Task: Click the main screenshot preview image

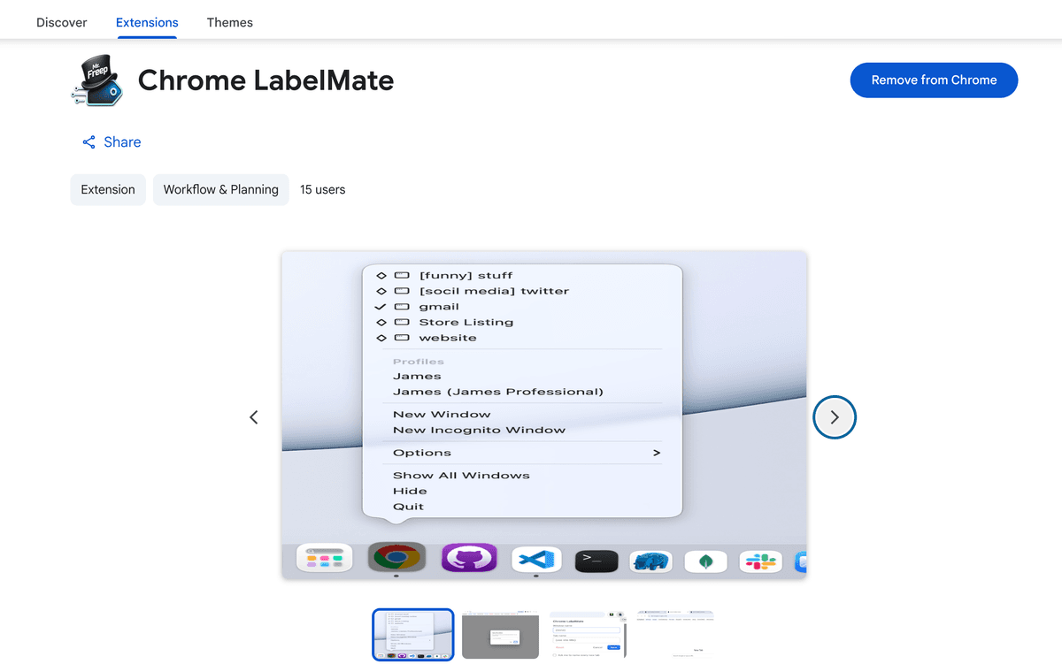Action: (544, 415)
